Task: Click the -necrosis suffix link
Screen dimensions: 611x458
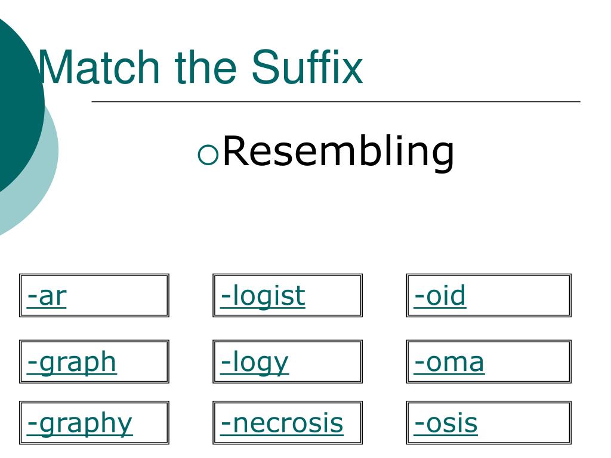Action: pos(282,424)
